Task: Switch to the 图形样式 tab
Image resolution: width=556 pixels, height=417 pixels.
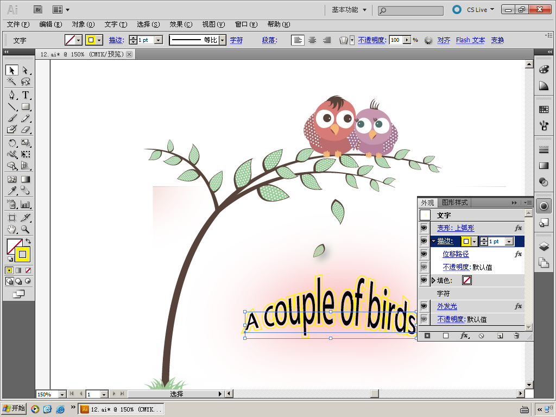Action: [x=454, y=203]
